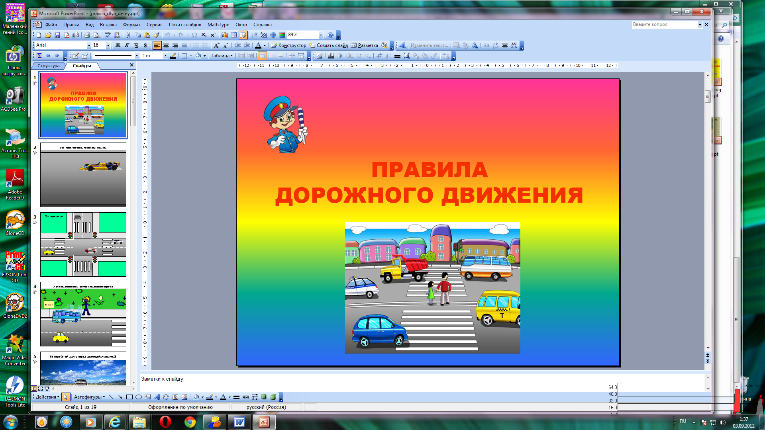Open the Вставка menu
Screen dimensions: 765x430
click(x=108, y=25)
